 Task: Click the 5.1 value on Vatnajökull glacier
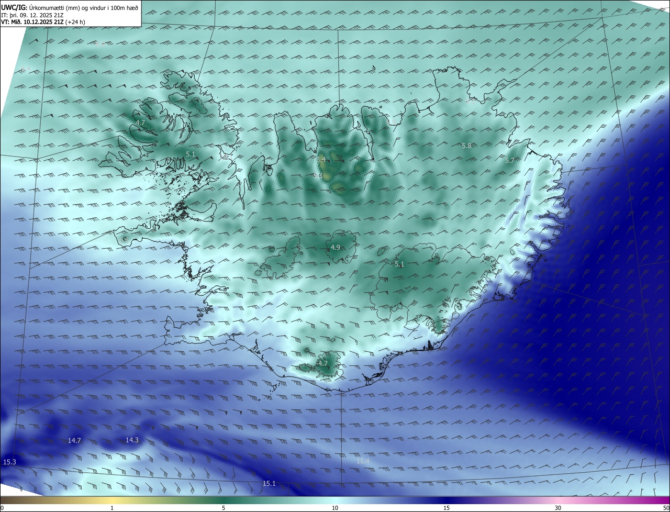coord(399,264)
